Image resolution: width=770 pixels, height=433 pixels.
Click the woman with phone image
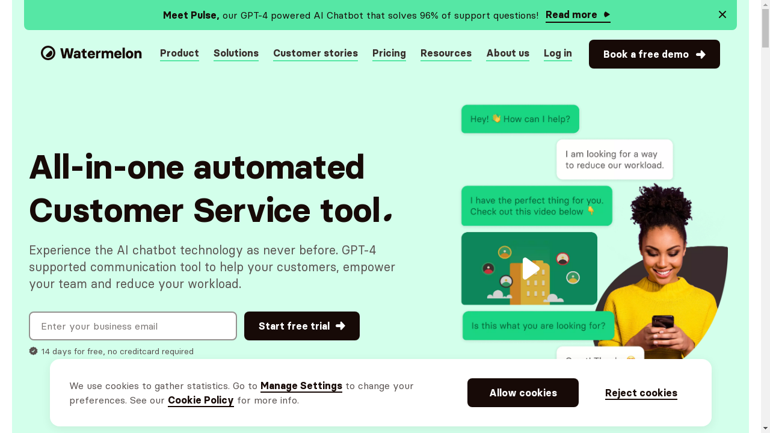[x=661, y=272]
